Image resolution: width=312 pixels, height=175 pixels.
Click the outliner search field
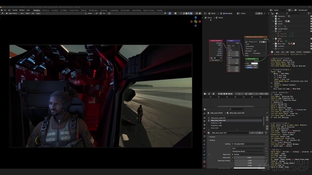(x=292, y=14)
